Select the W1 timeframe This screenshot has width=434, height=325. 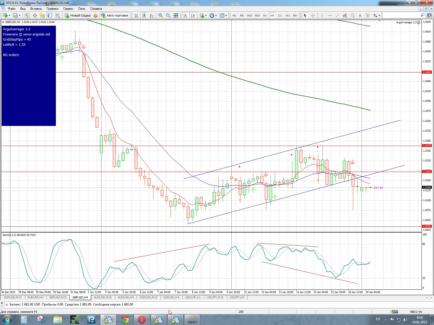[288, 15]
